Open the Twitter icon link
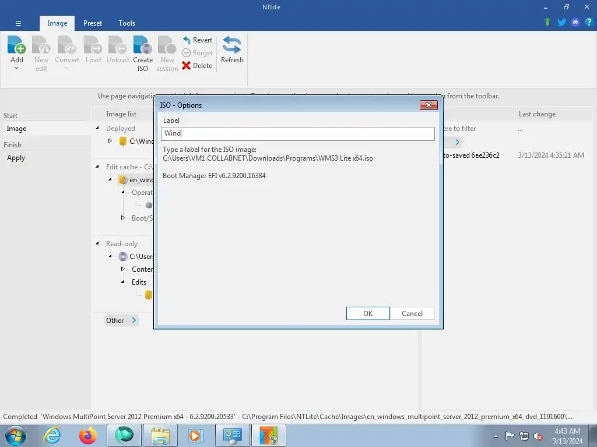 [x=561, y=22]
